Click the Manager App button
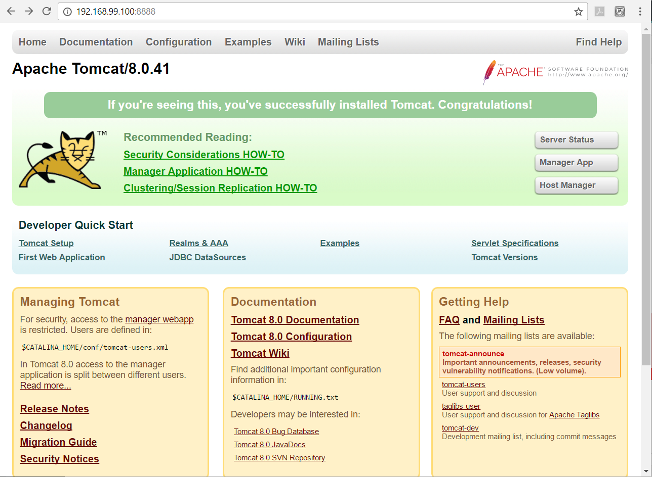This screenshot has height=477, width=652. click(x=577, y=163)
